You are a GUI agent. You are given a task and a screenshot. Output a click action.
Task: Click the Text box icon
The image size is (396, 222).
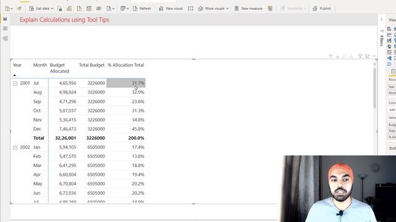191,9
